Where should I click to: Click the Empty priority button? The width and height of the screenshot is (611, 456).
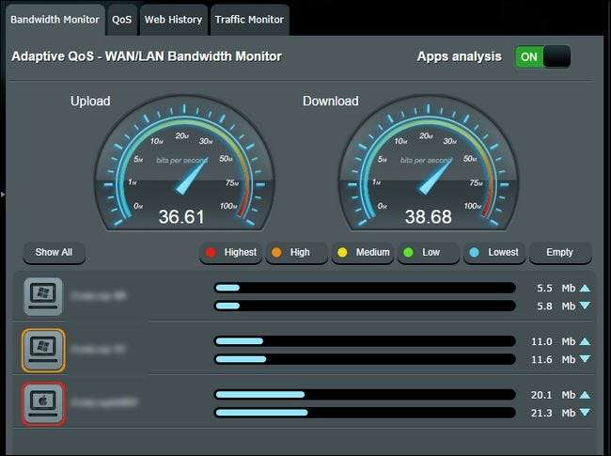(x=560, y=253)
